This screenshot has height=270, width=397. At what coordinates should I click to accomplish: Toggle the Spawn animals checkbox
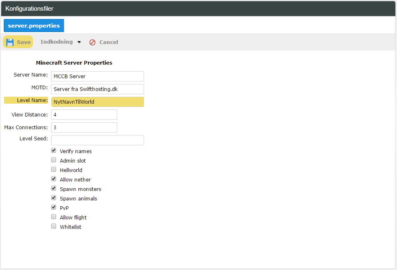pyautogui.click(x=54, y=198)
